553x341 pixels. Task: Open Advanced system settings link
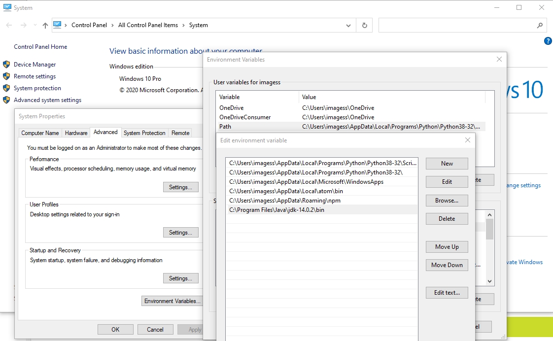click(x=48, y=100)
